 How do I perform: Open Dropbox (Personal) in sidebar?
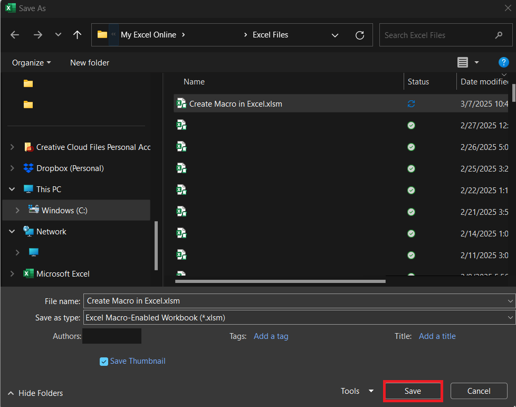[70, 168]
